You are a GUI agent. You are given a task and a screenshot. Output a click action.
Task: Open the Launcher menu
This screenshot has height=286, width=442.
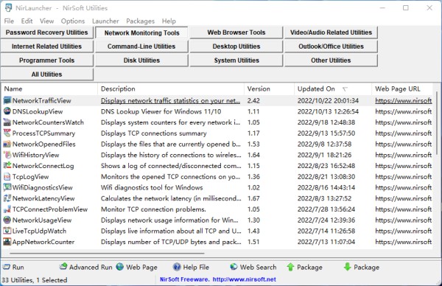click(105, 21)
